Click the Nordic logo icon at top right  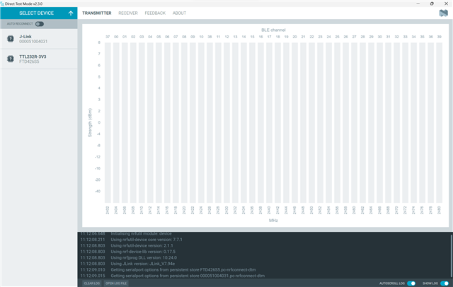(443, 13)
